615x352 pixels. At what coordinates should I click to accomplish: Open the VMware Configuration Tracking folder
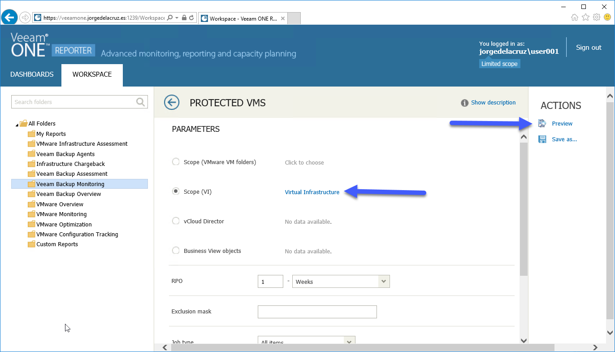(77, 235)
